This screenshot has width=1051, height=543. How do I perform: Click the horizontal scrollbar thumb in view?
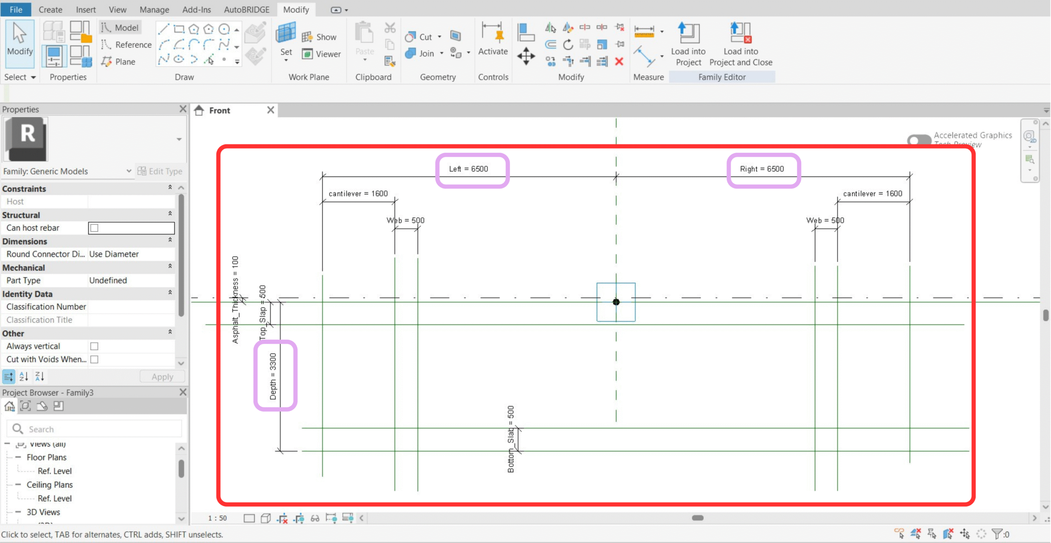698,518
